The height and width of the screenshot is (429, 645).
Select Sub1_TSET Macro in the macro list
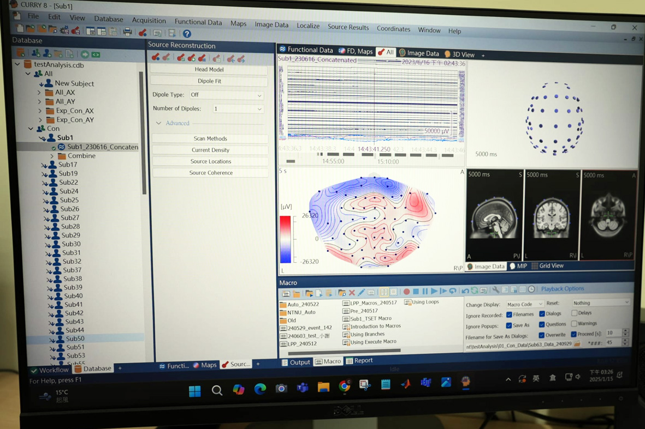370,318
